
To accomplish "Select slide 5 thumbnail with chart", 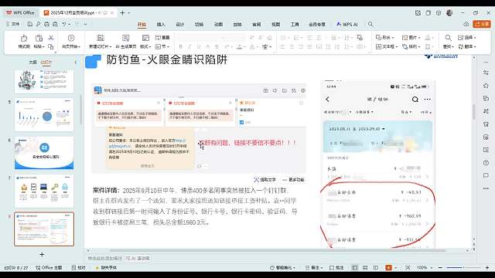I will click(44, 114).
